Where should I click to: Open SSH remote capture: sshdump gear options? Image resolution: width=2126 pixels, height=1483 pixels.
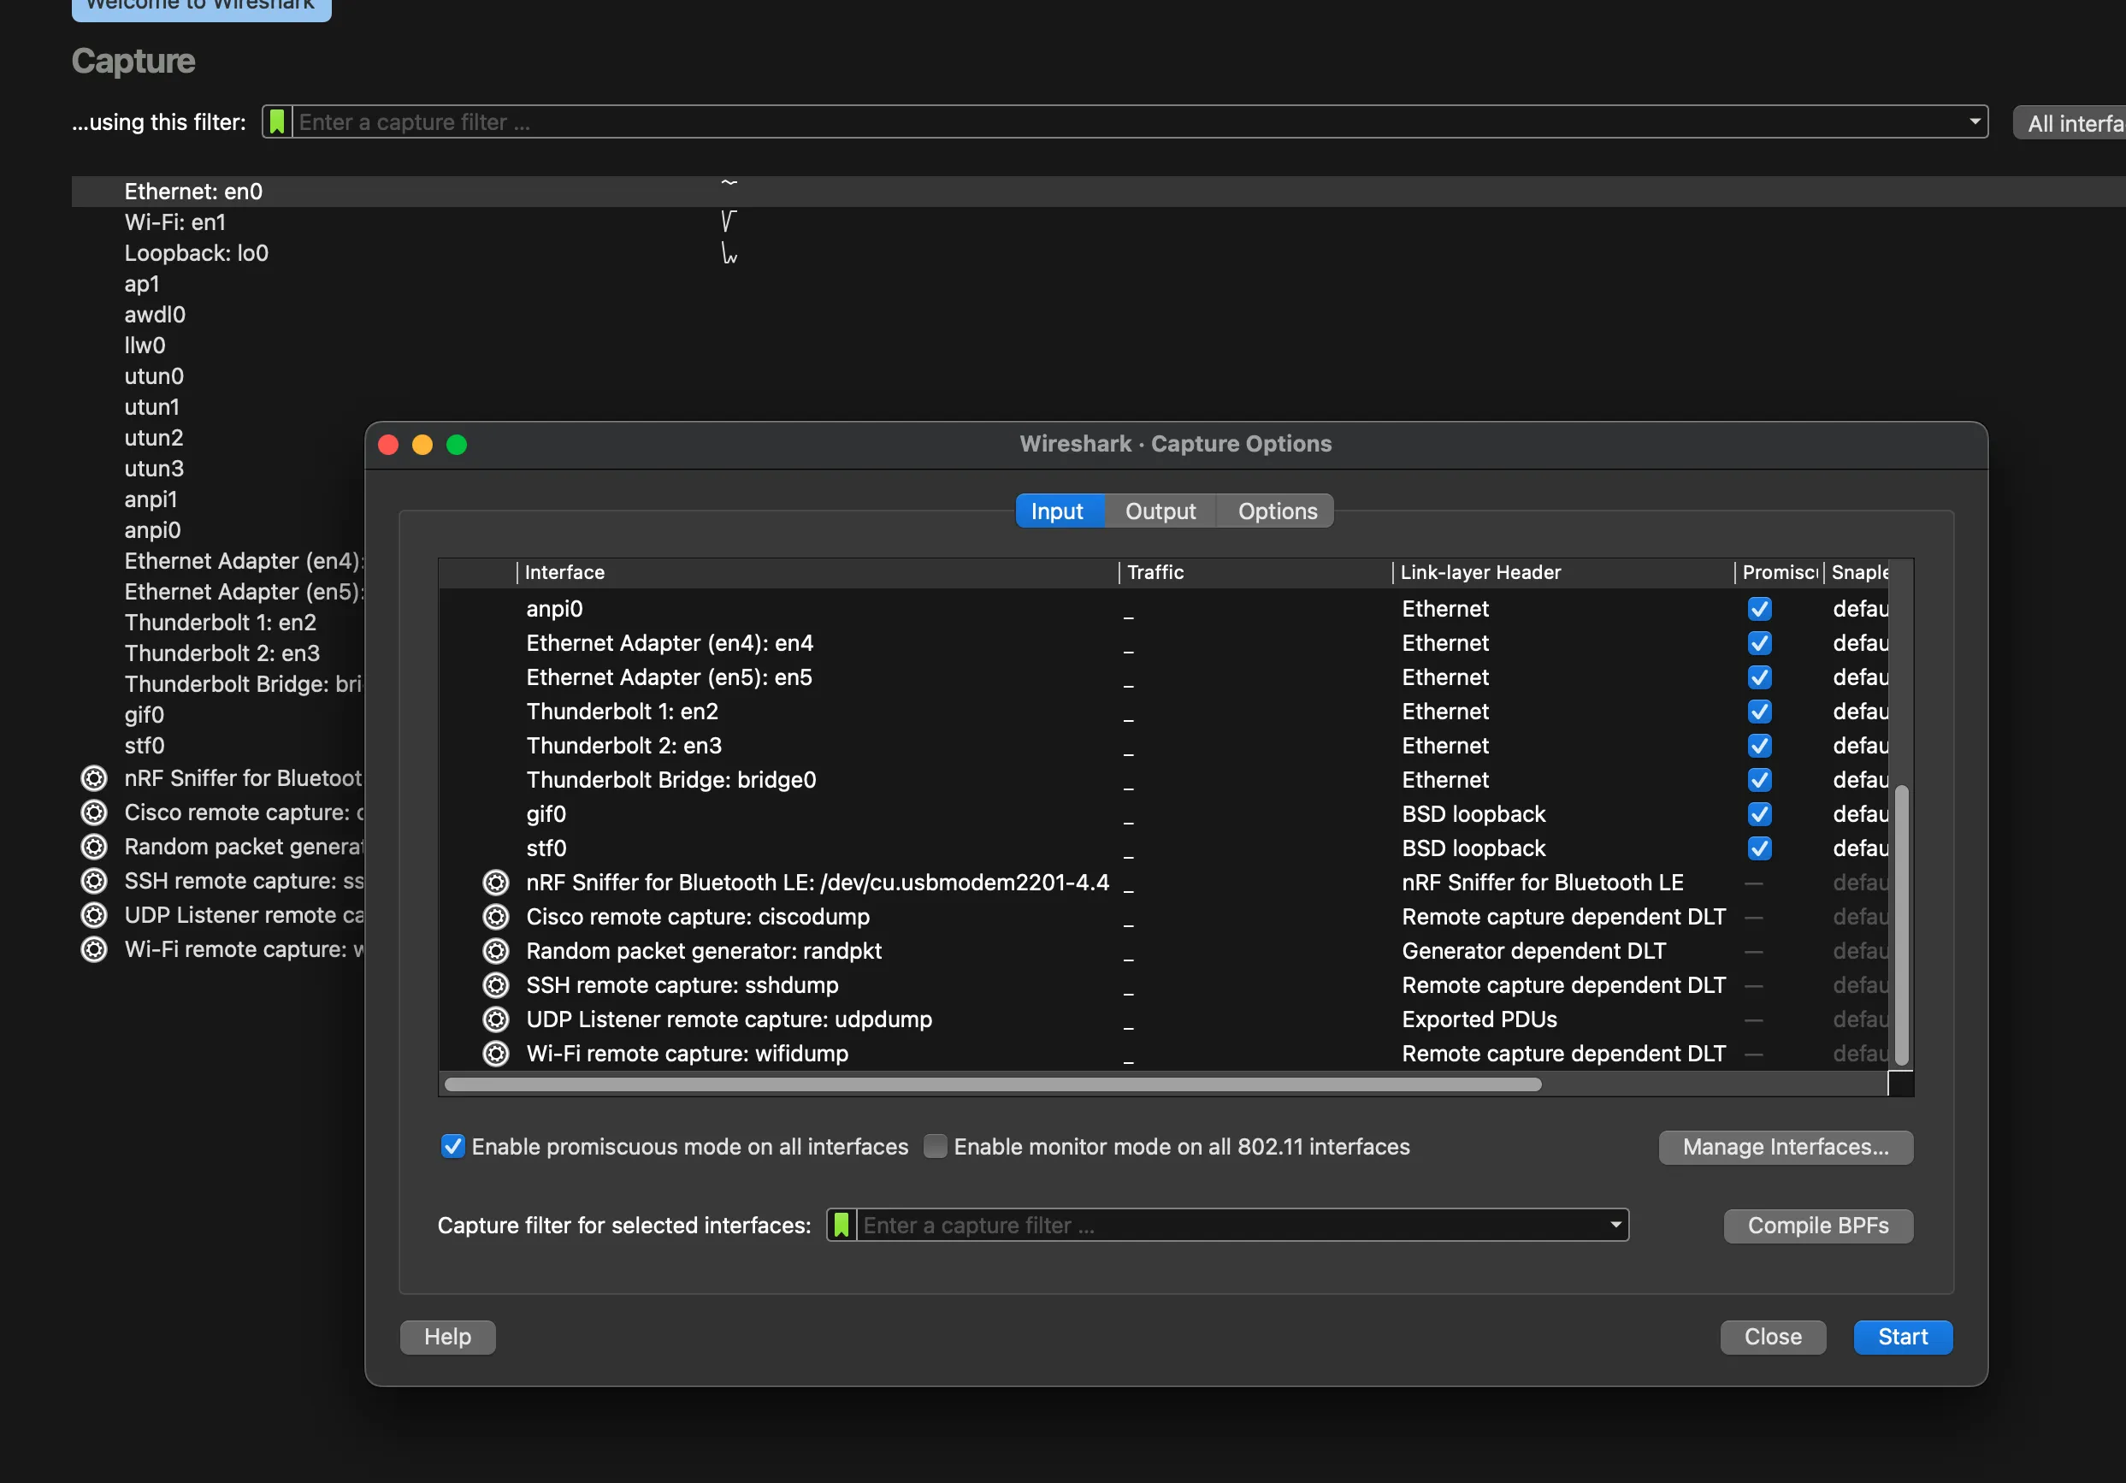tap(496, 985)
